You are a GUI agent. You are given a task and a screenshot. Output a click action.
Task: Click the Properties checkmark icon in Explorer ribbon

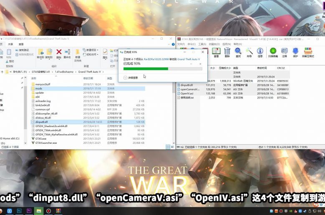105,52
